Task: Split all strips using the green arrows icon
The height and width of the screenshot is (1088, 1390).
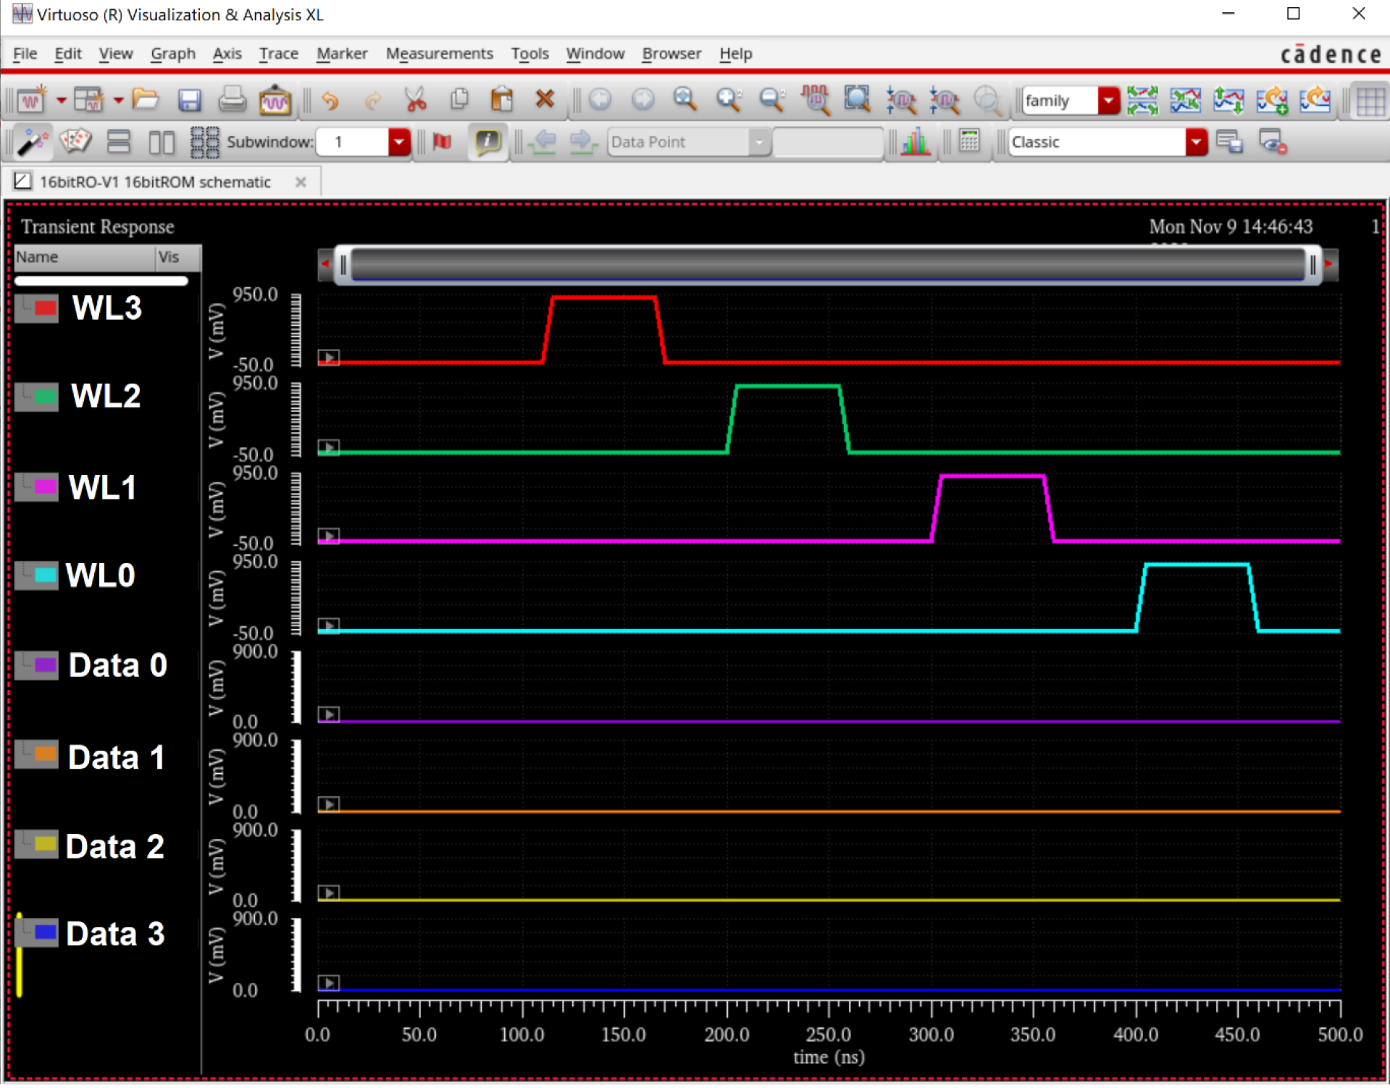Action: pos(1142,100)
